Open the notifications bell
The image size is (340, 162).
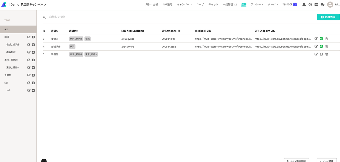point(304,4)
